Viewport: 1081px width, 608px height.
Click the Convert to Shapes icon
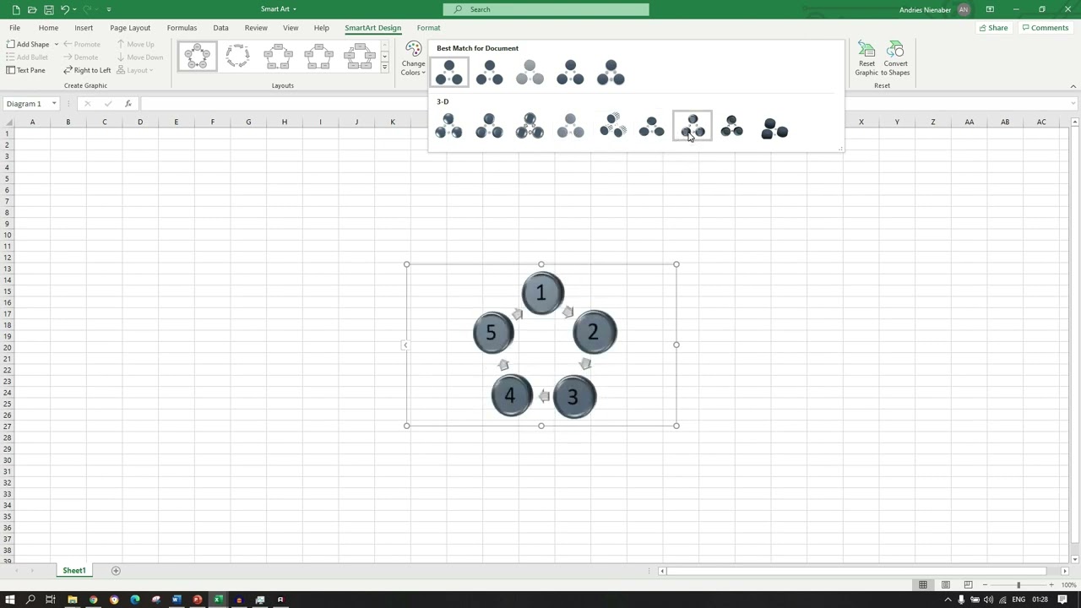895,57
